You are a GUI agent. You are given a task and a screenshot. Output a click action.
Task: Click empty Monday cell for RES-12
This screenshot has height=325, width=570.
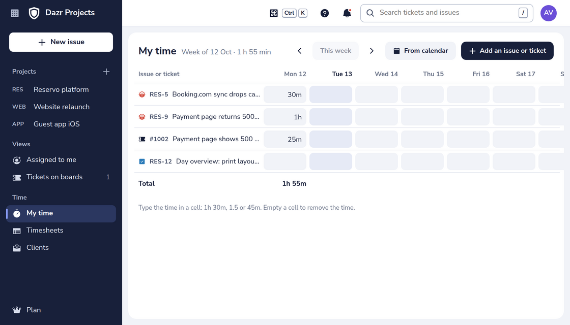pyautogui.click(x=285, y=161)
